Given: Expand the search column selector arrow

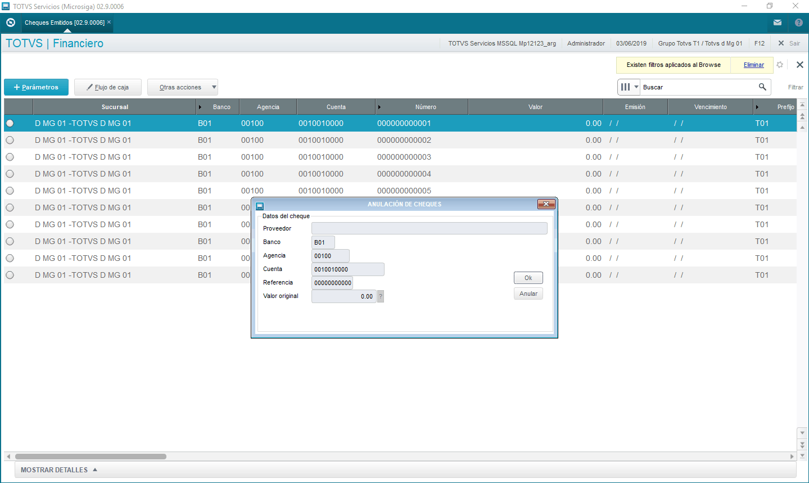Looking at the screenshot, I should point(636,87).
